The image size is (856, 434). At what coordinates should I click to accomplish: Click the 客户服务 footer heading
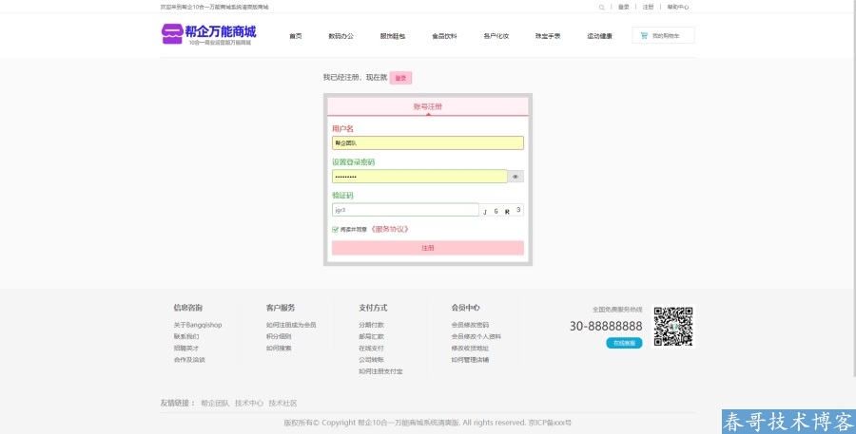(x=281, y=308)
